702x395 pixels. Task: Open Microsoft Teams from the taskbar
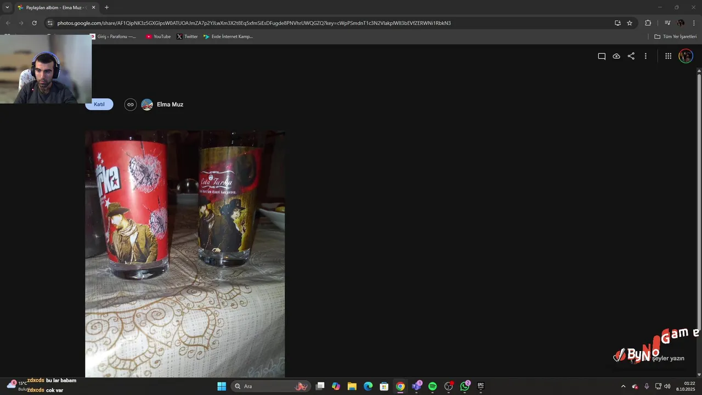pos(417,386)
